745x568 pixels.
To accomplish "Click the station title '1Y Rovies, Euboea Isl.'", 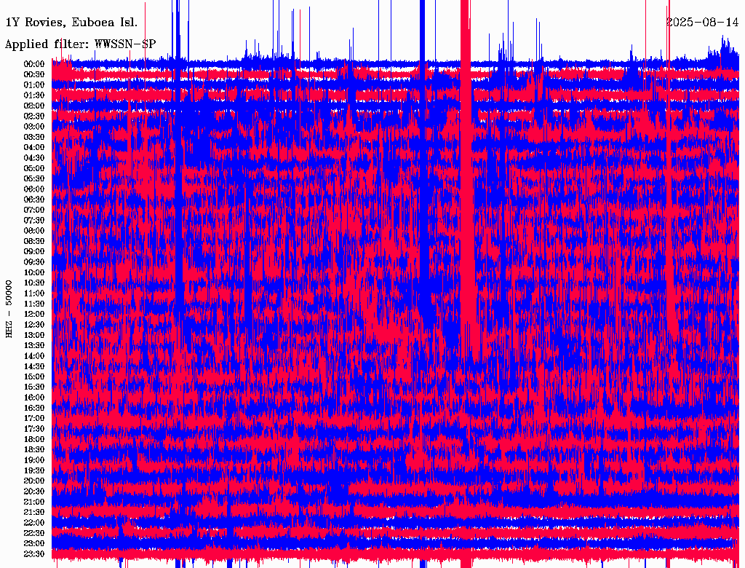I will click(71, 23).
